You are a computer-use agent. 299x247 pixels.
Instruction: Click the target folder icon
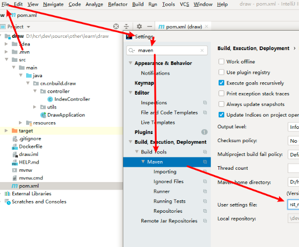[x=14, y=130]
